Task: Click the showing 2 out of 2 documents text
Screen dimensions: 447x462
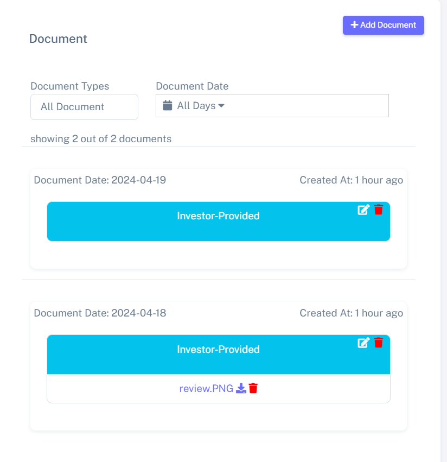Action: pyautogui.click(x=101, y=139)
